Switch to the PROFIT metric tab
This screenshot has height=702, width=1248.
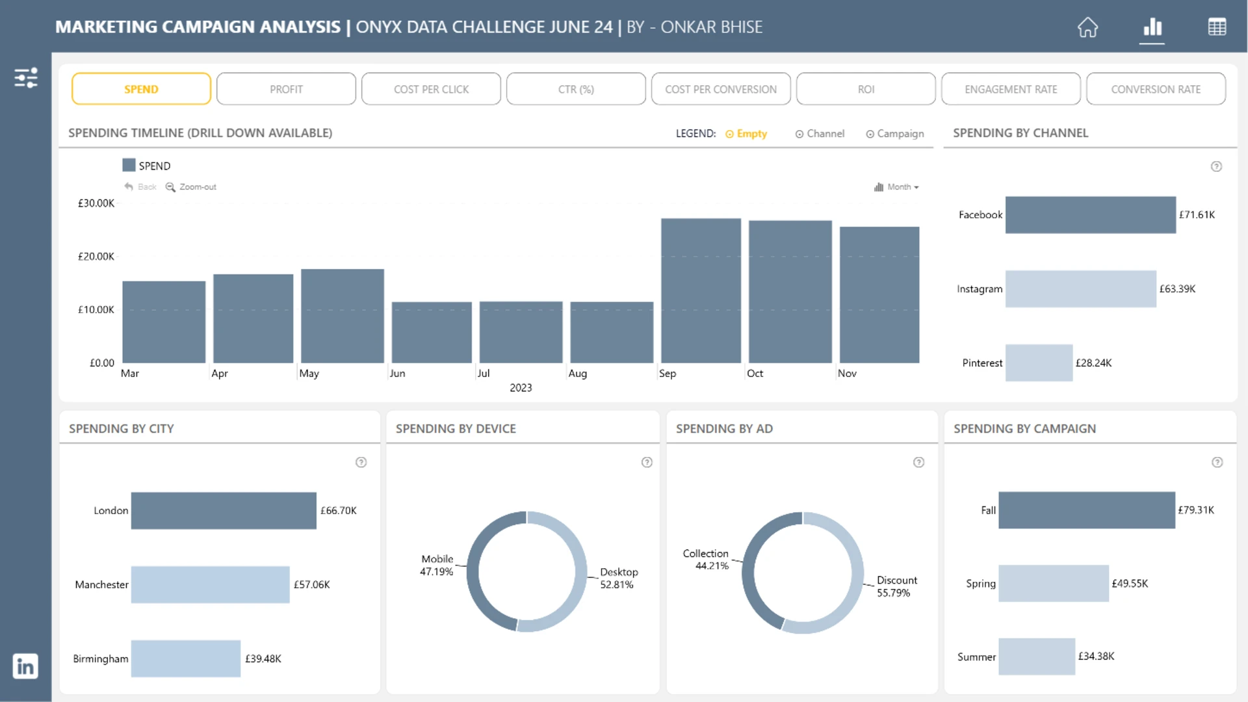click(x=286, y=89)
